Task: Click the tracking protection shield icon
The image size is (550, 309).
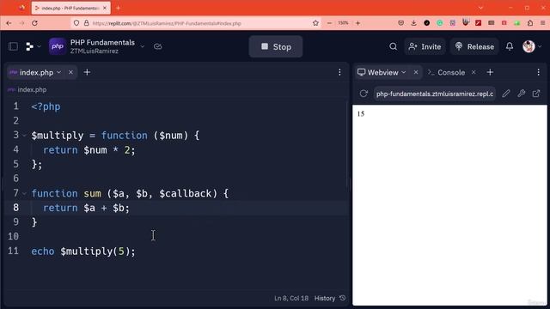Action: [x=76, y=23]
